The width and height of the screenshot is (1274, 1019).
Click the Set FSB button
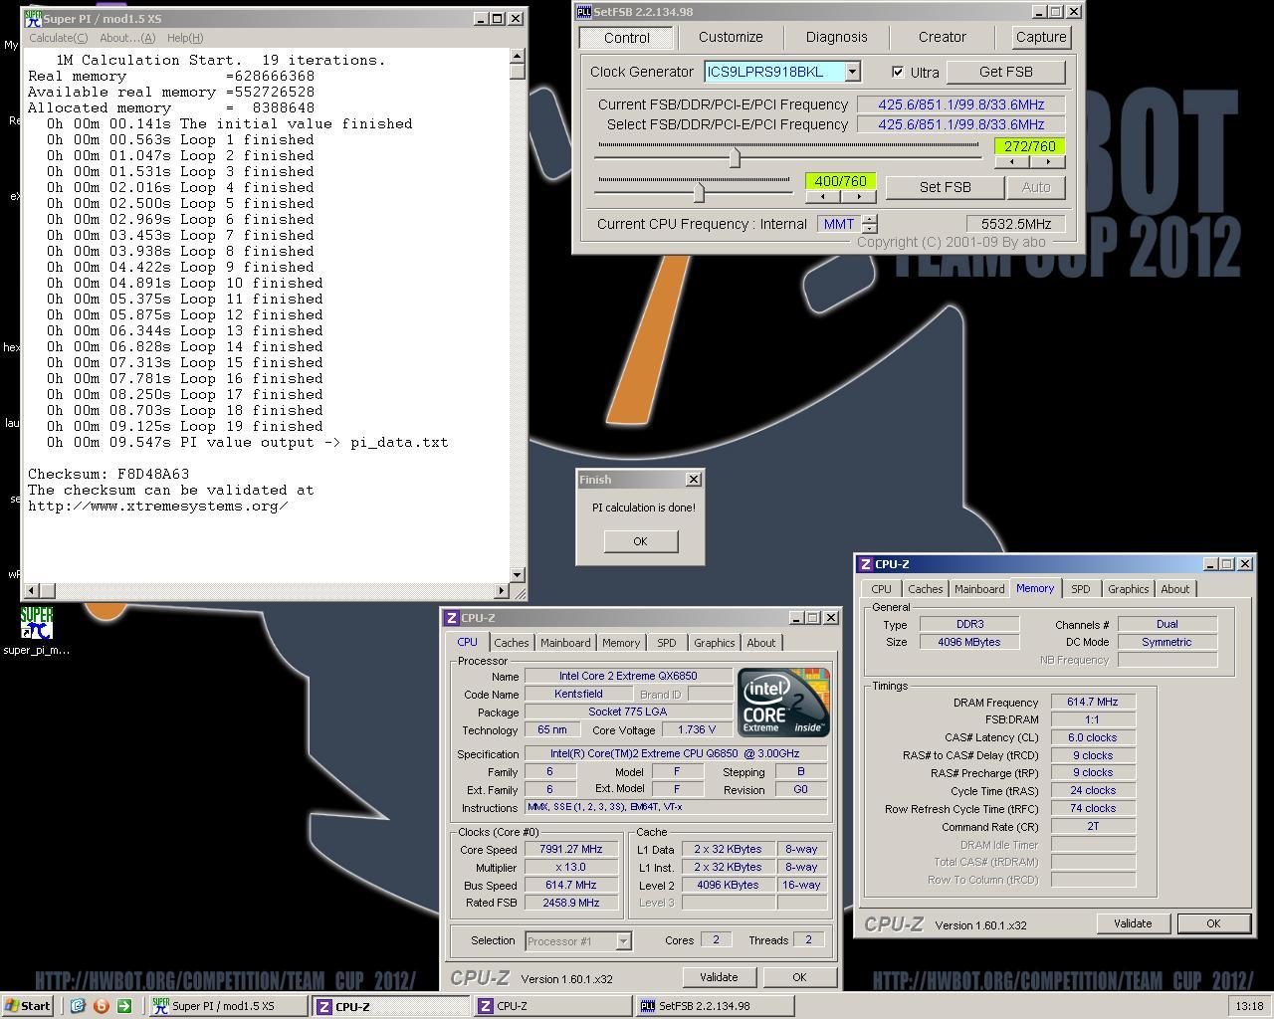pos(945,187)
